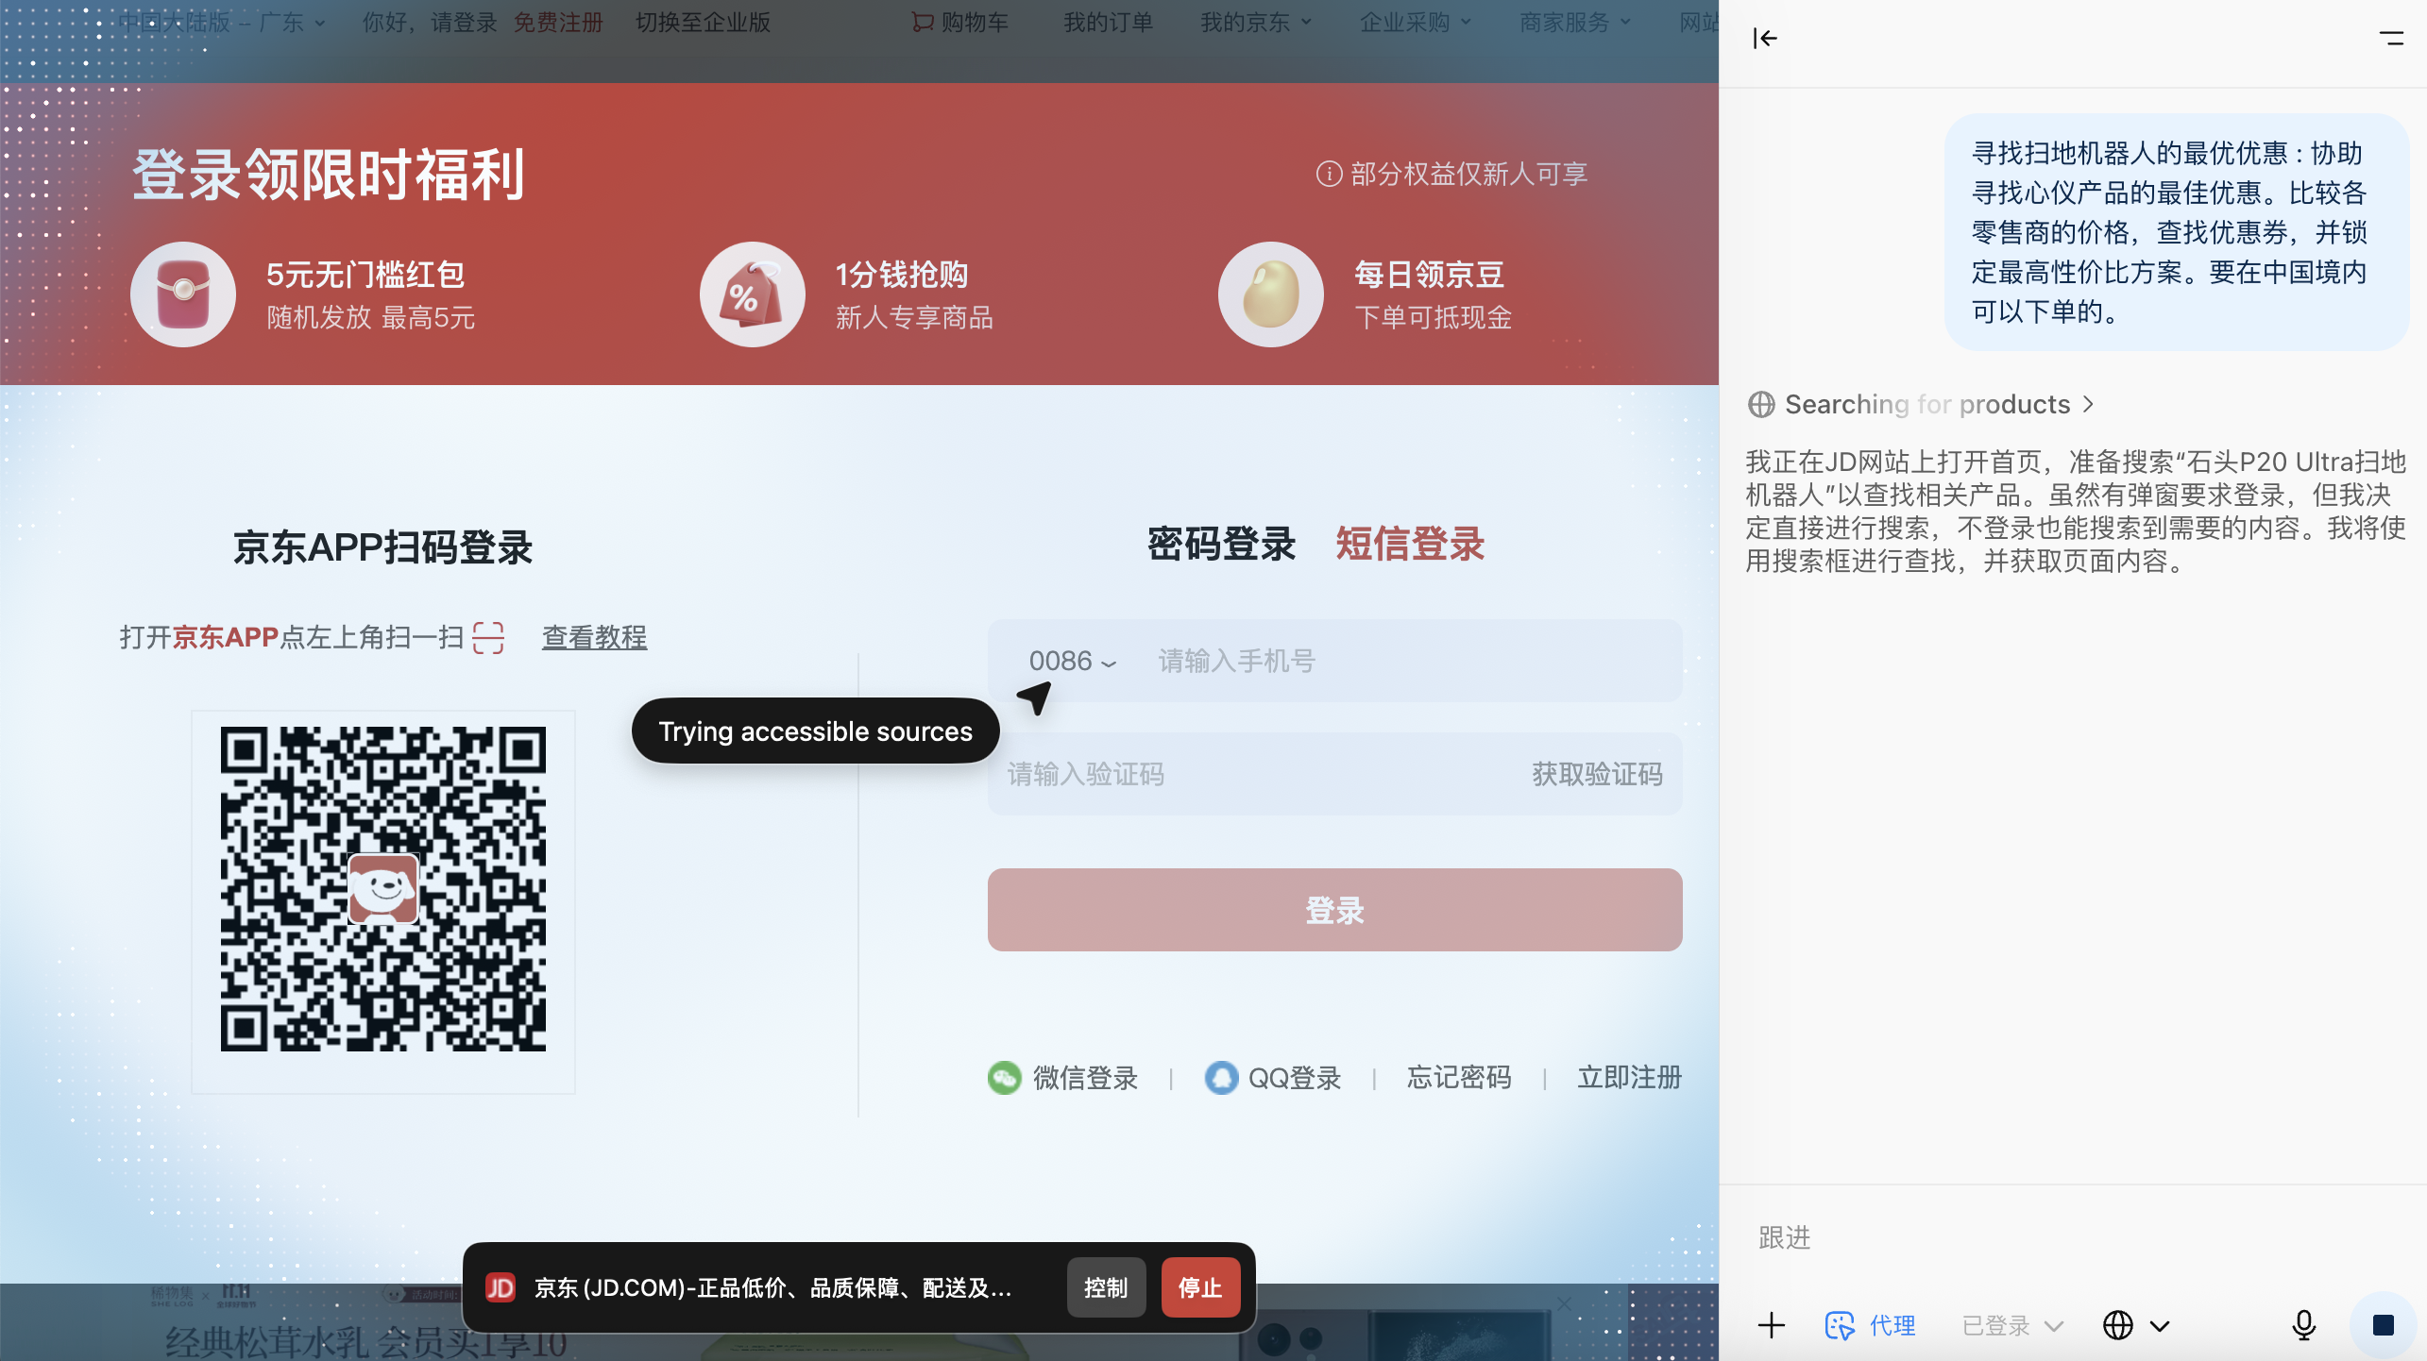Click the WeChat login icon
The image size is (2427, 1361).
click(x=1004, y=1078)
